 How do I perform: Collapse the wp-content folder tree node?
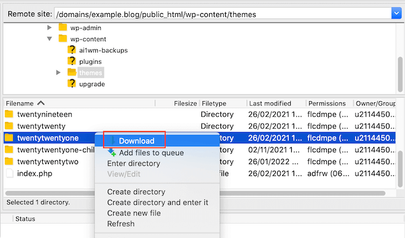(x=49, y=39)
